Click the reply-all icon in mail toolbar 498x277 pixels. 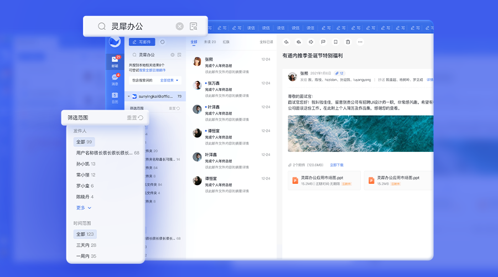pos(299,42)
